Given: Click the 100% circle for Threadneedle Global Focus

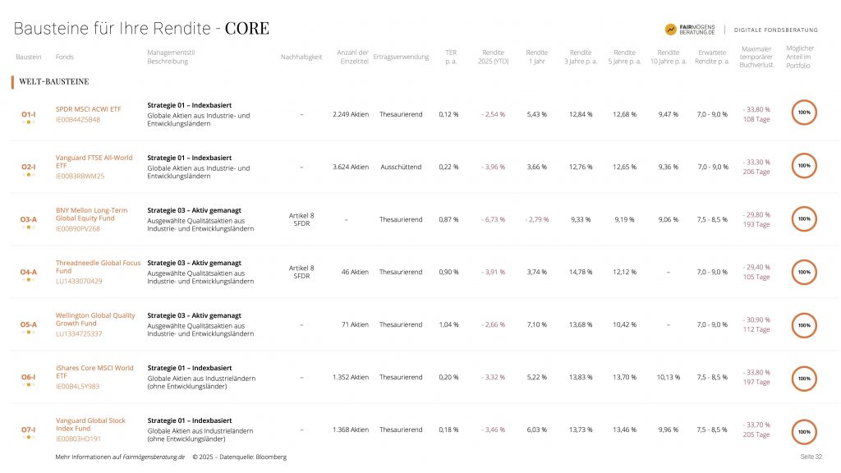Looking at the screenshot, I should pyautogui.click(x=804, y=272).
